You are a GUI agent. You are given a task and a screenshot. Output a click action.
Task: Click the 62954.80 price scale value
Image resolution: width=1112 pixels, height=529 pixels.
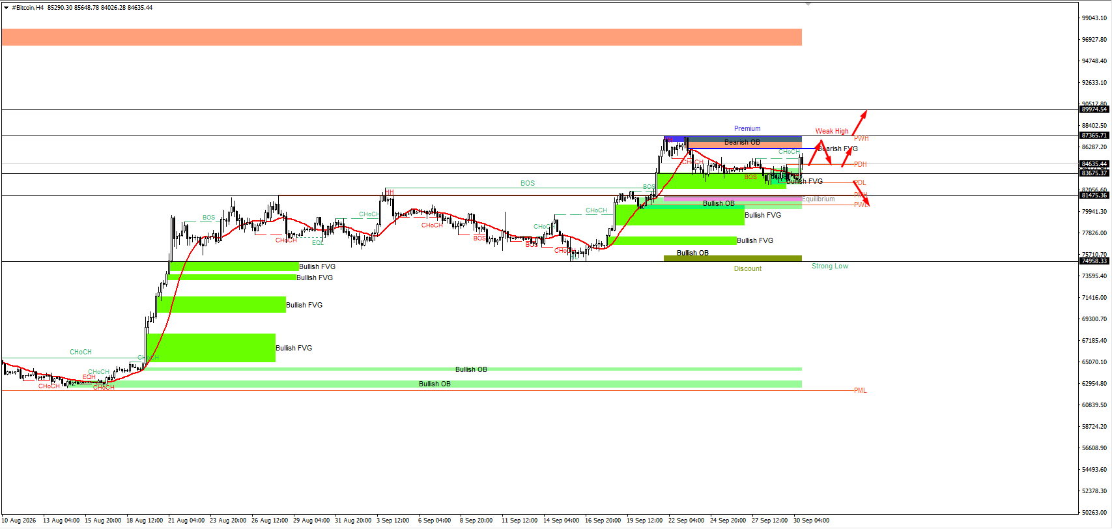click(x=1094, y=384)
